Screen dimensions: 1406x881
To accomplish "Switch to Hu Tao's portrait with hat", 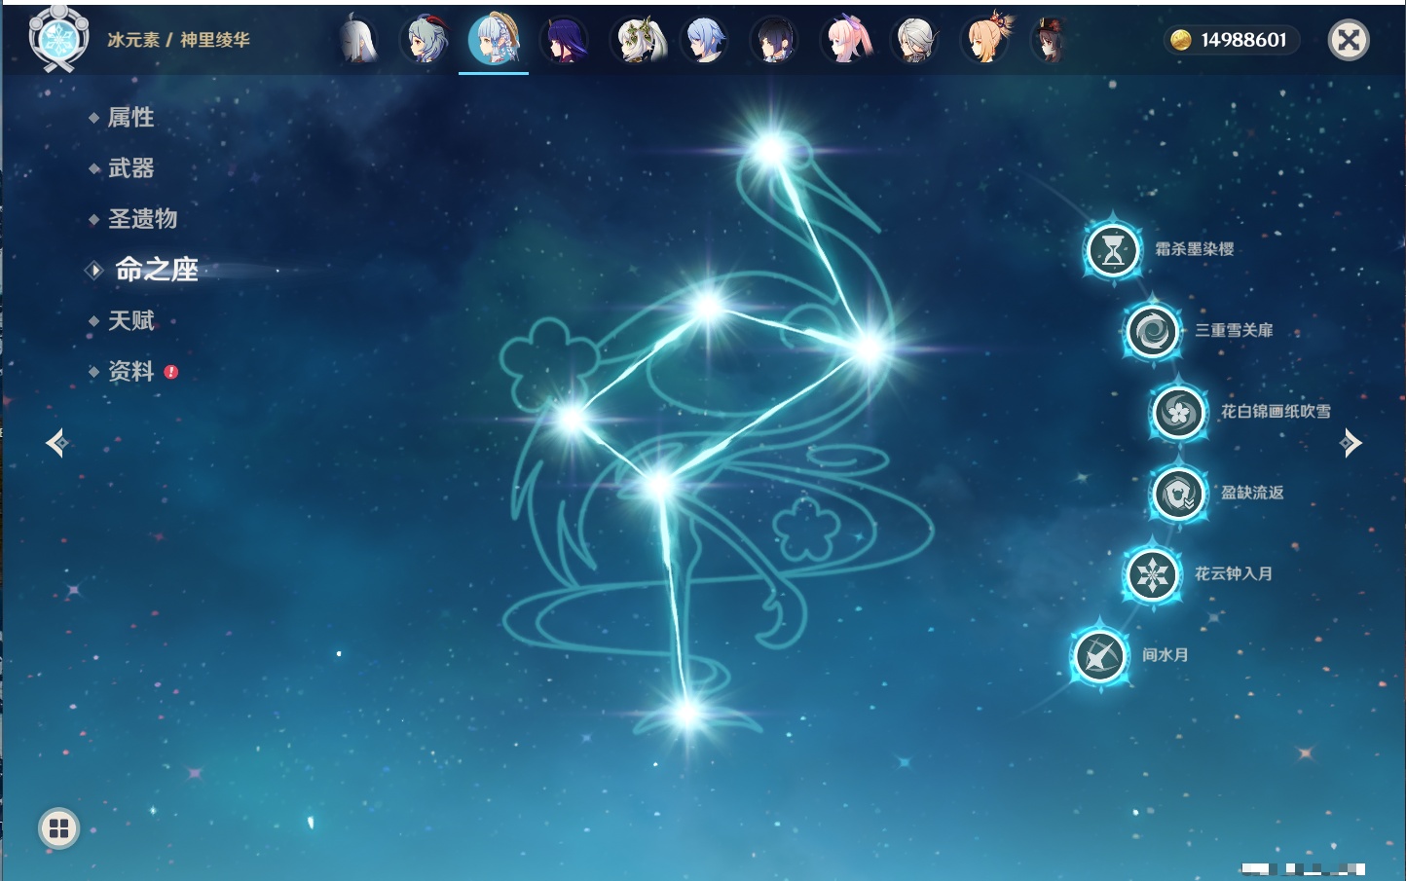I will 1052,41.
